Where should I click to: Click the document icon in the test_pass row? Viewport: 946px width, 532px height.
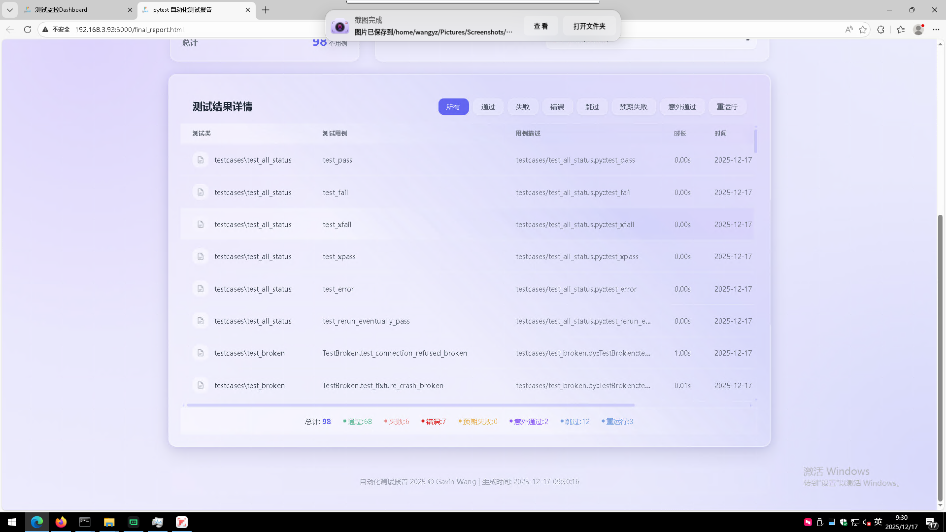[201, 160]
